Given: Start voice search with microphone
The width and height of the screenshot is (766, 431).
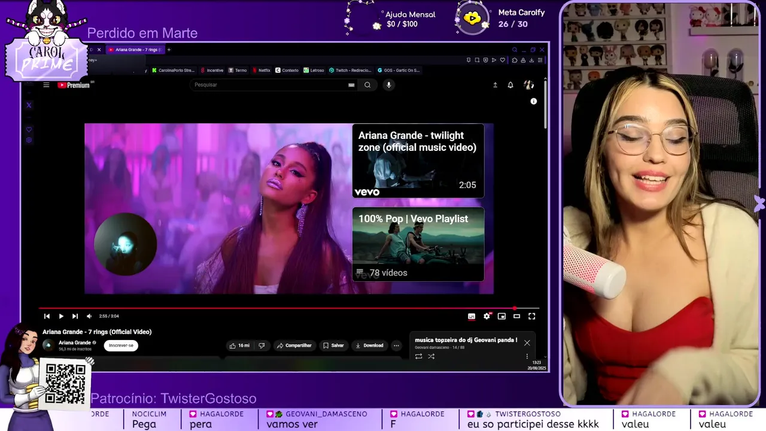Looking at the screenshot, I should point(388,85).
